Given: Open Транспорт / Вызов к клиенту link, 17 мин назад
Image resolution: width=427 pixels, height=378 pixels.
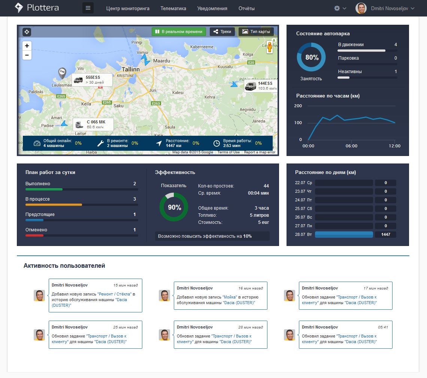Looking at the screenshot, I should (x=339, y=300).
